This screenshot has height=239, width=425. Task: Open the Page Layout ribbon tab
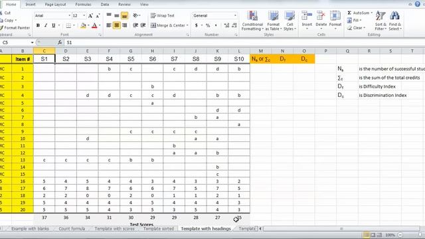[55, 5]
